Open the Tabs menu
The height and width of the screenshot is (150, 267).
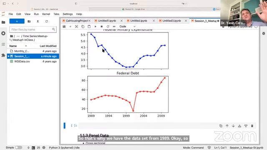click(x=56, y=14)
